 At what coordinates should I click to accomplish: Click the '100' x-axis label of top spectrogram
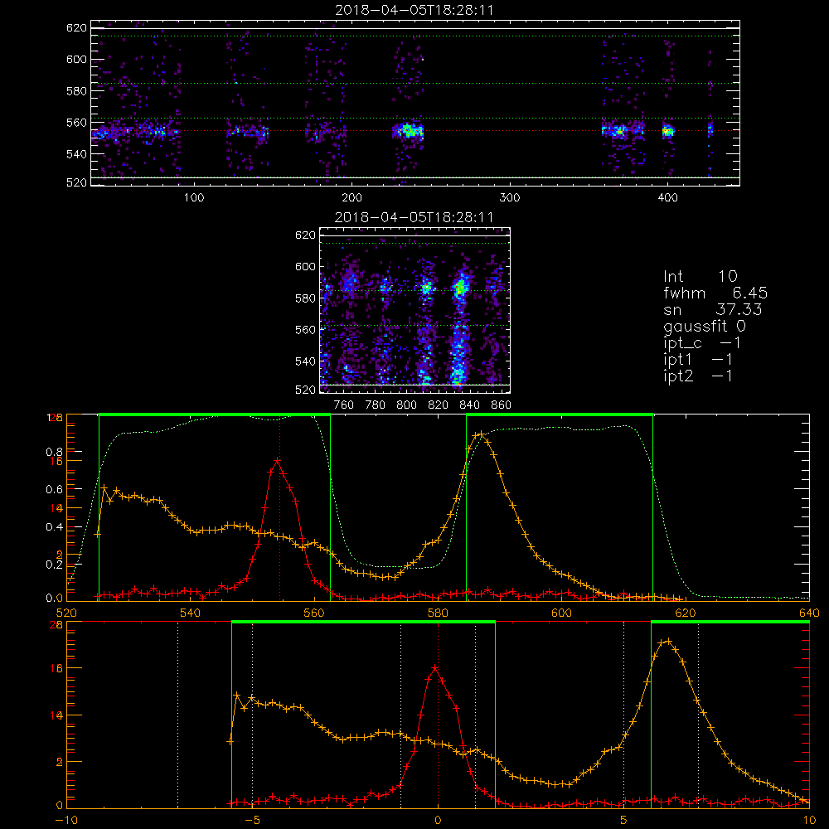point(194,198)
